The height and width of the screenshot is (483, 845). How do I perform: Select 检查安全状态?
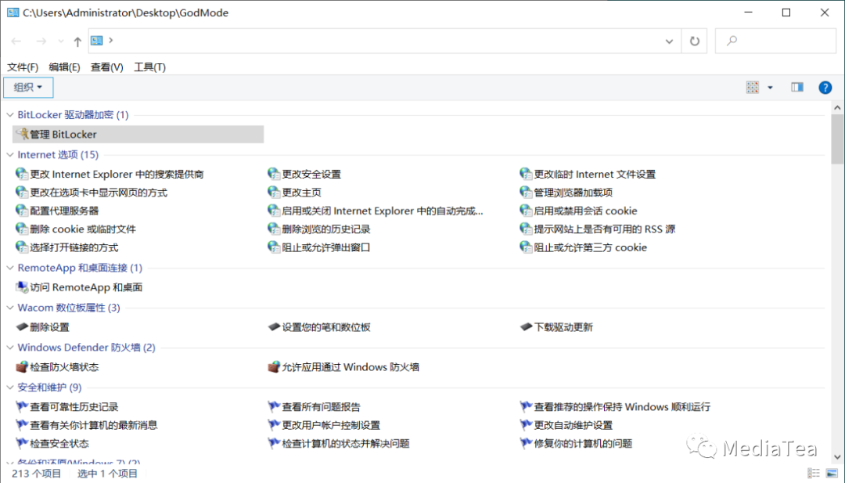coord(59,443)
